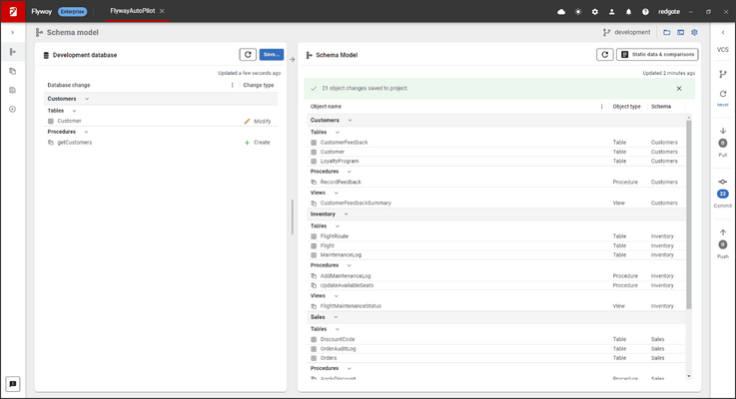Click the Commit icon in VCS sidebar
Screen dimensions: 736x399
(x=722, y=181)
